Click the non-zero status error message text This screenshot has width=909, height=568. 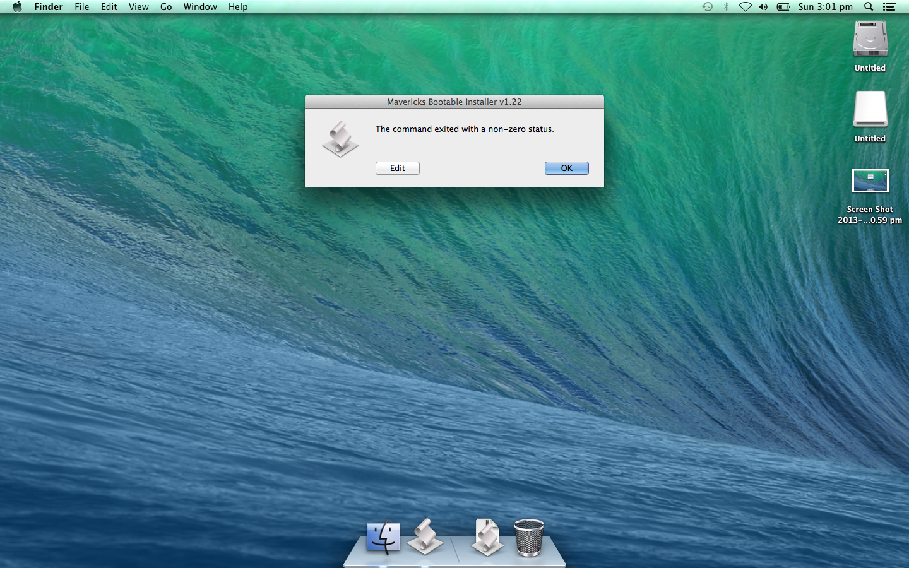coord(465,129)
